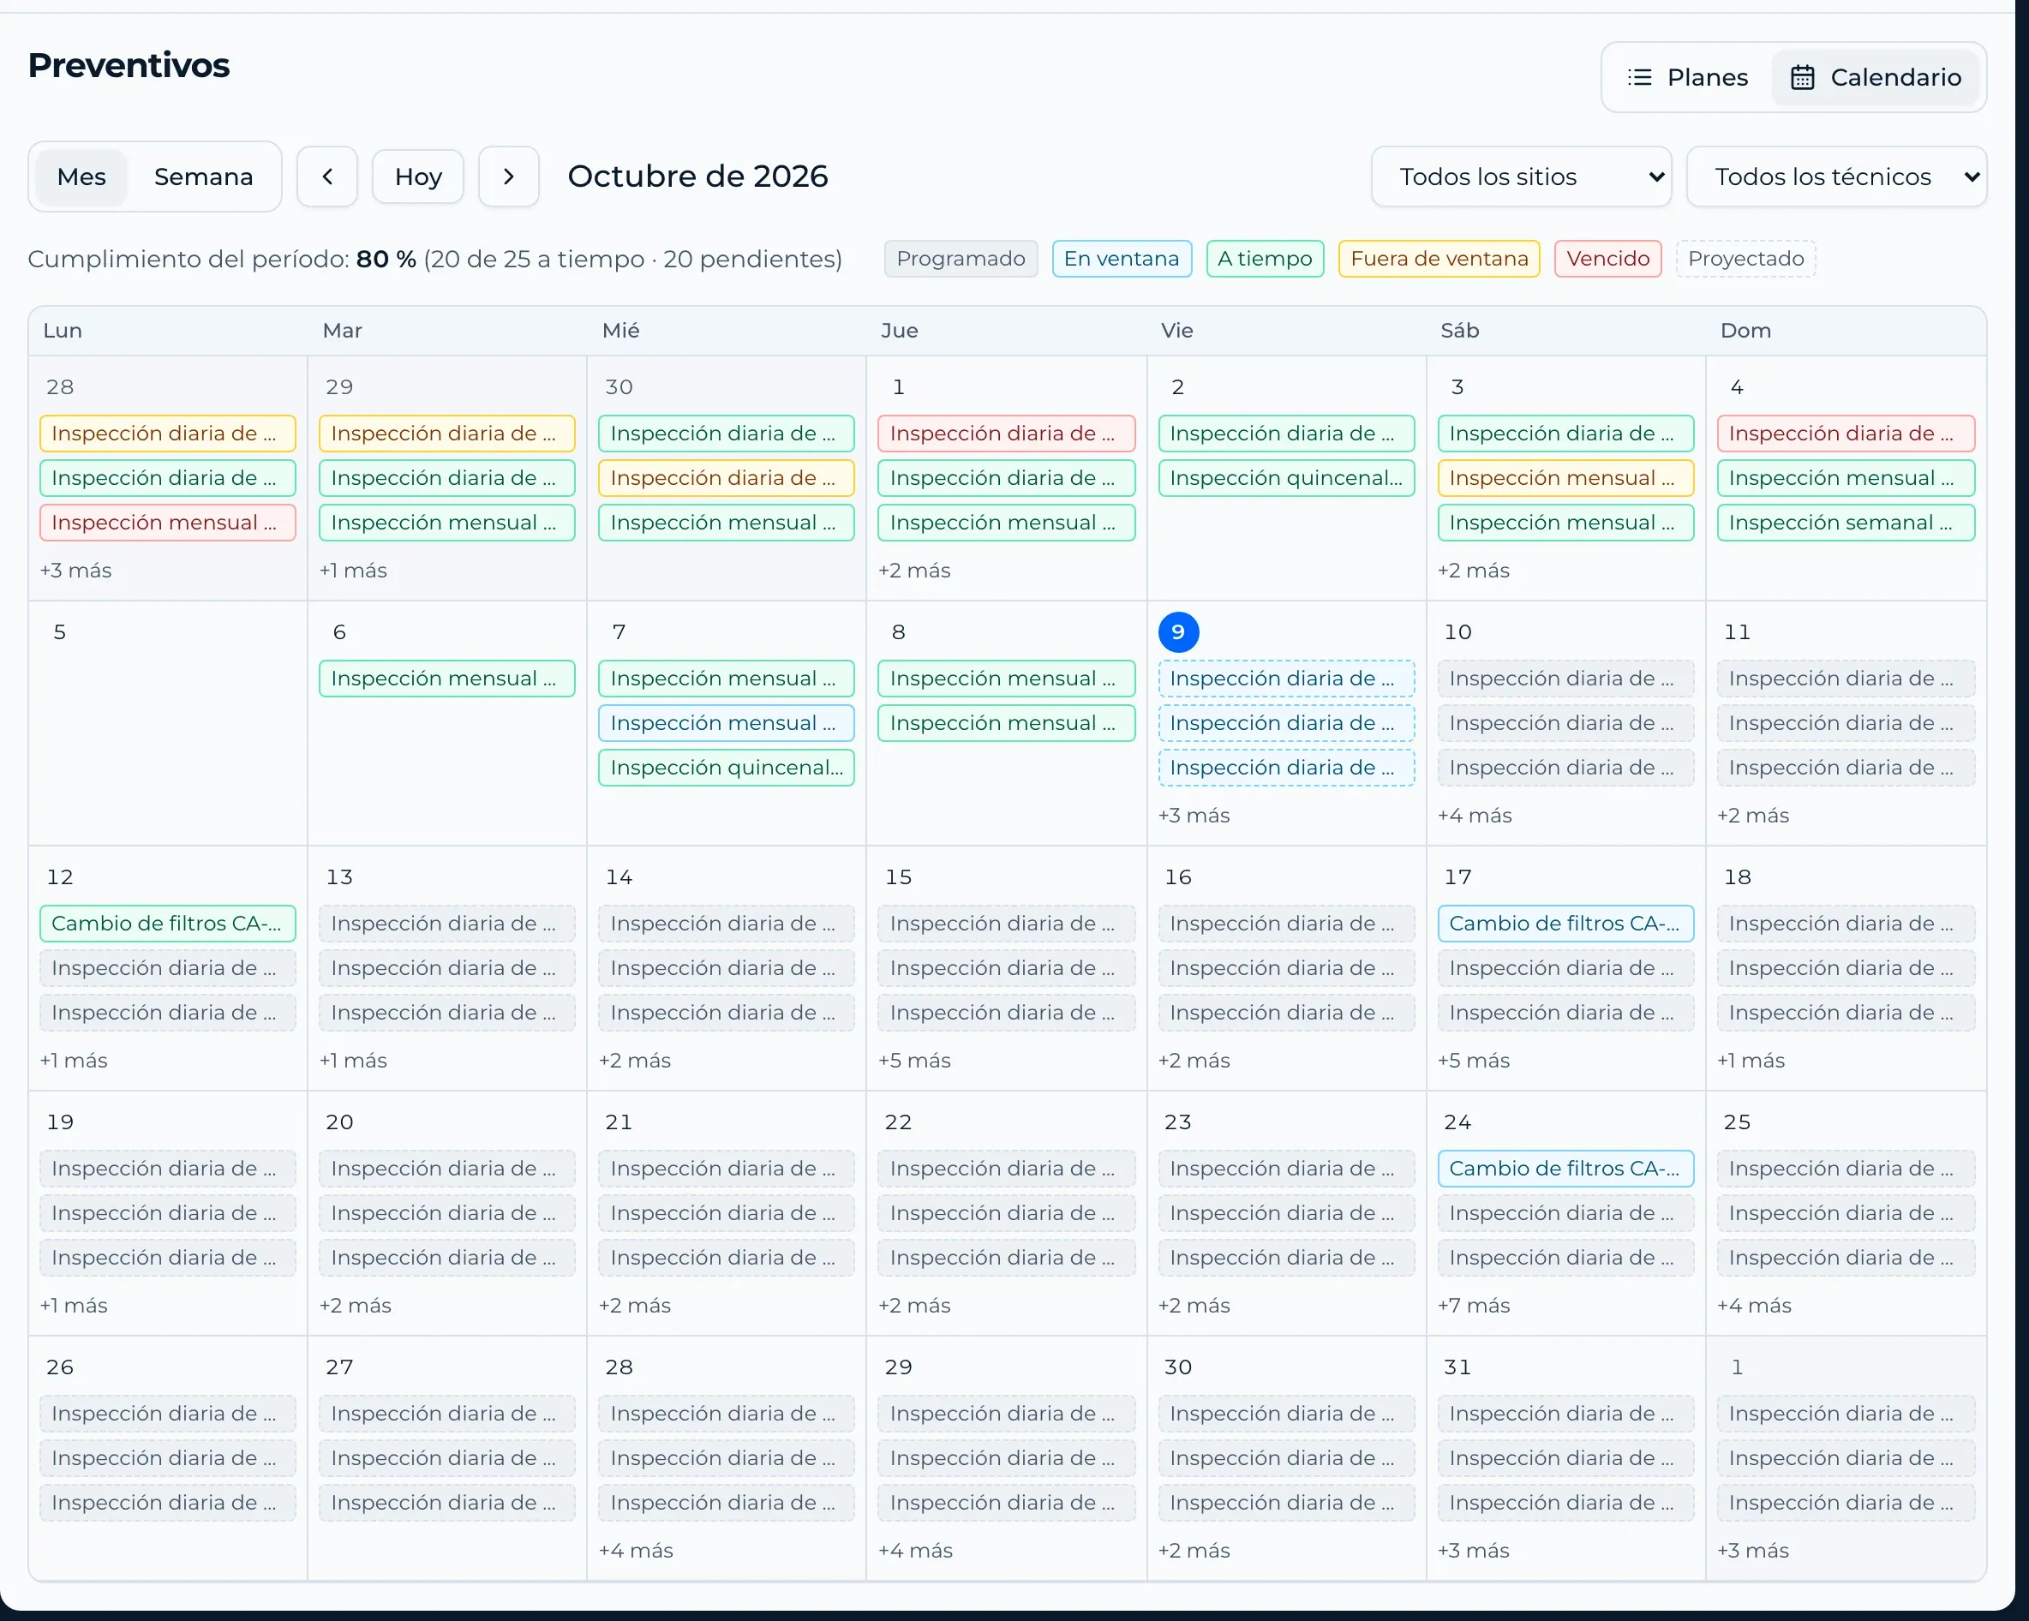Image resolution: width=2029 pixels, height=1621 pixels.
Task: Expand +7 más on October 24
Action: 1473,1305
